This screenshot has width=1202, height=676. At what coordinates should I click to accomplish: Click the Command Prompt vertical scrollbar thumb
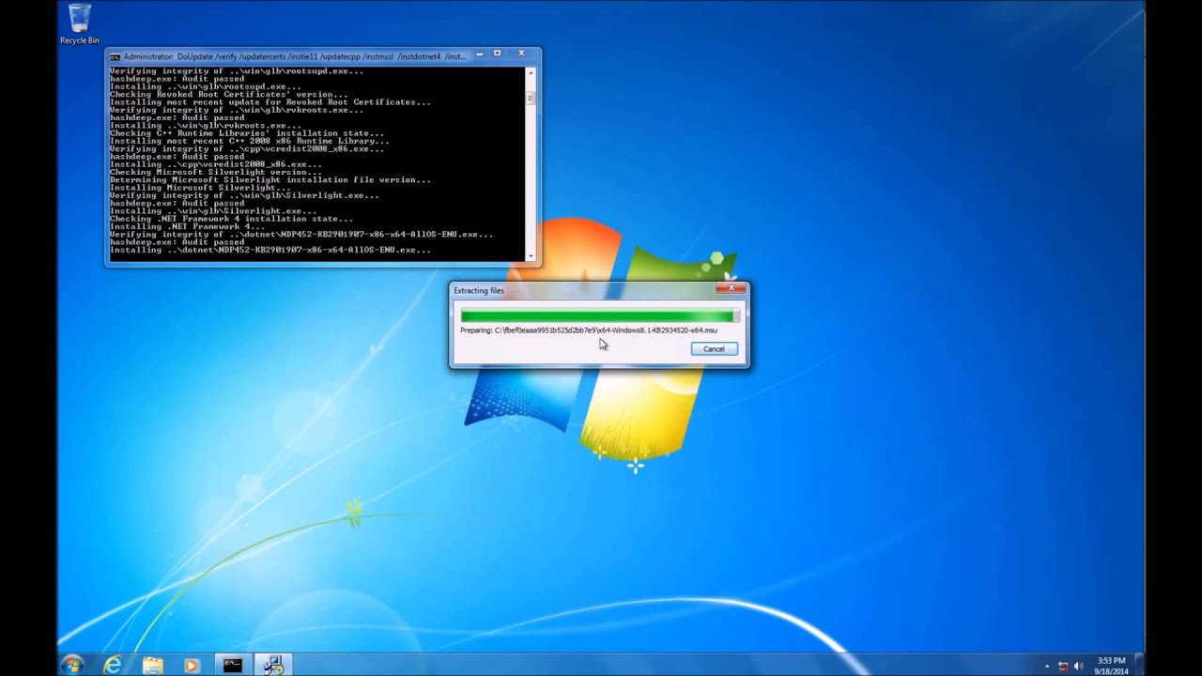(531, 98)
